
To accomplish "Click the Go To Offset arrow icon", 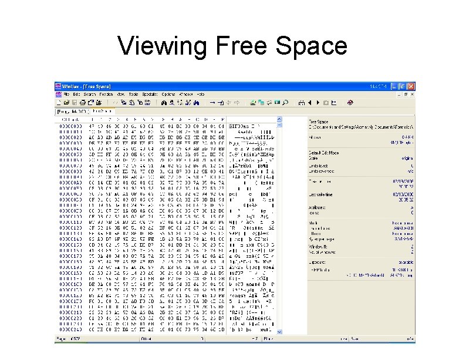I will coord(212,103).
